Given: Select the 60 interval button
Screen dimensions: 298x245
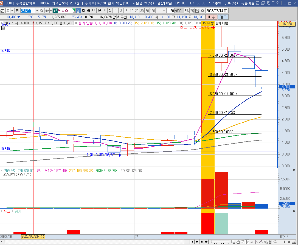Looking at the screenshot, I should 147,11.
